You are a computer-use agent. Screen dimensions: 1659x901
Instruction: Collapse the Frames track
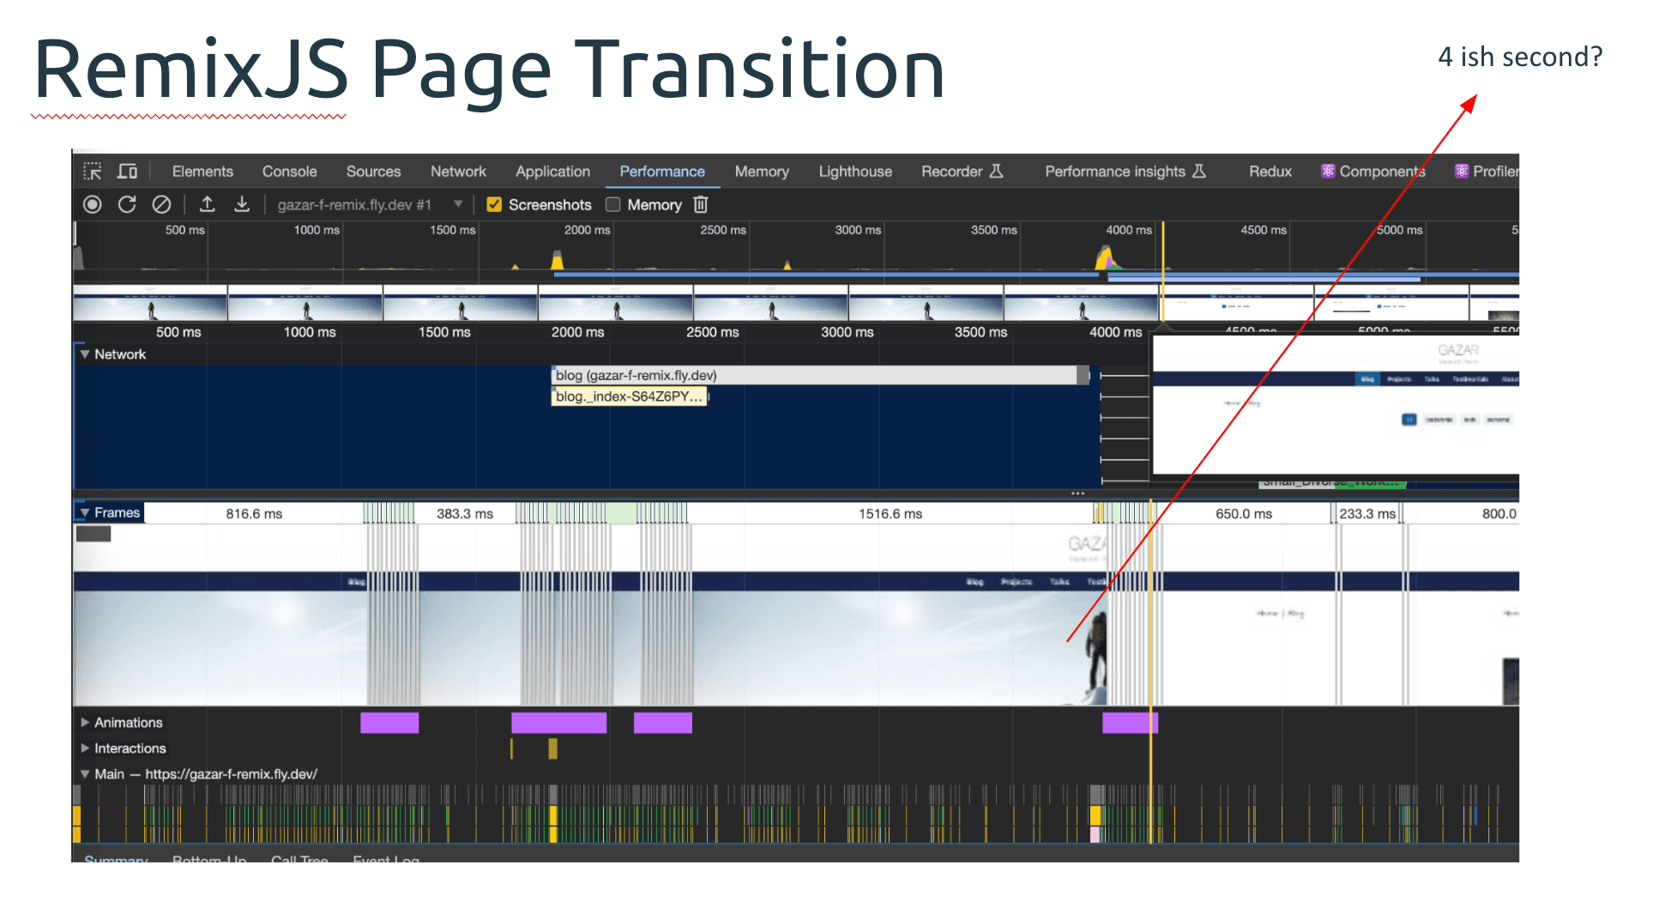(x=85, y=513)
